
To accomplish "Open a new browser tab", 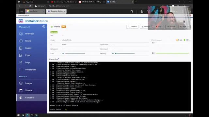I will tap(136, 2).
